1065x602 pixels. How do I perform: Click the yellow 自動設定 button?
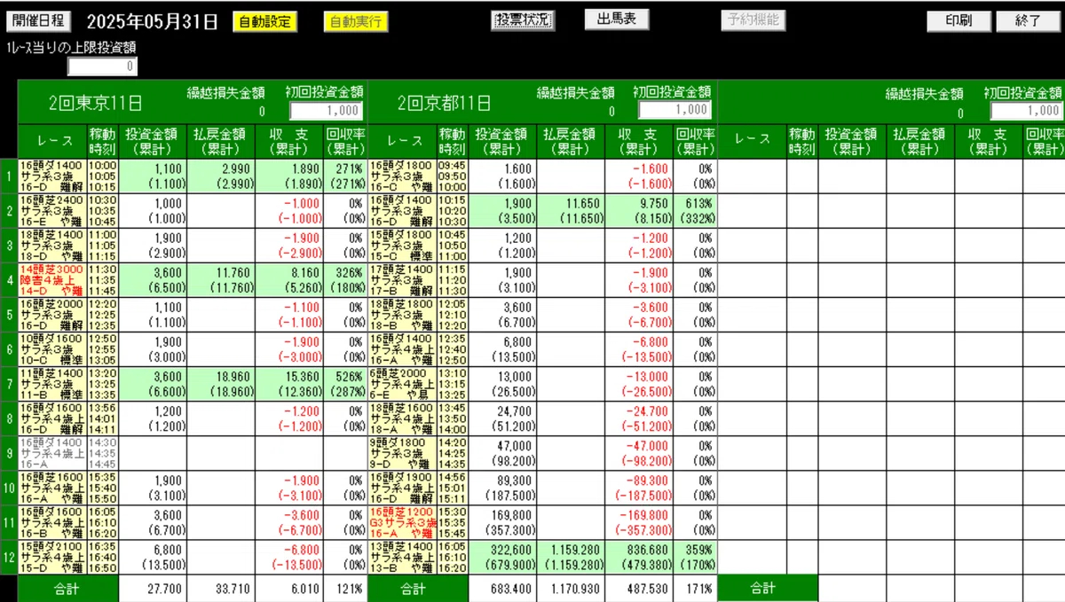pos(265,21)
